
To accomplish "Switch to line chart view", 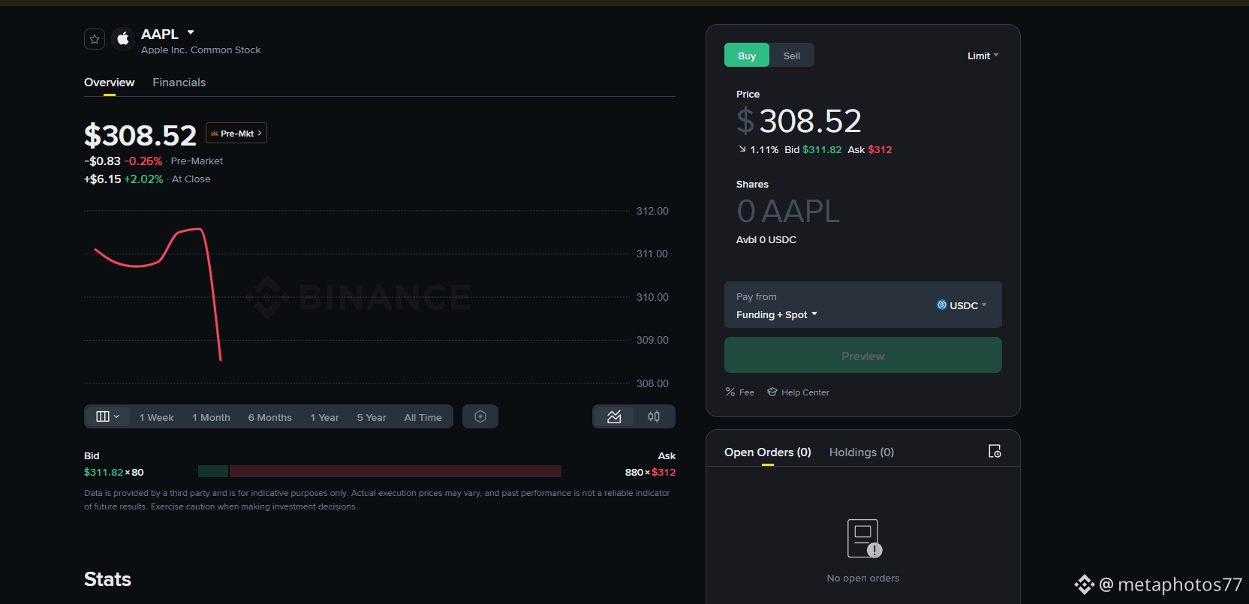I will (x=614, y=416).
